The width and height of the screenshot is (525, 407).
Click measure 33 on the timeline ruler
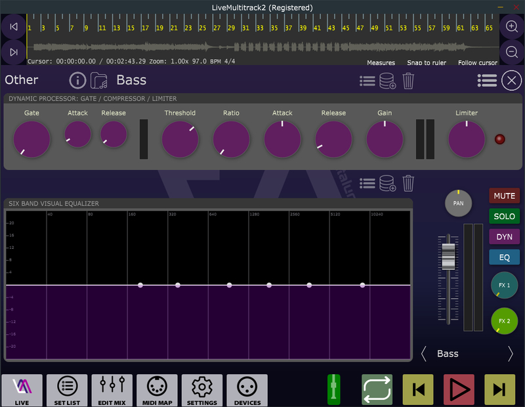coord(260,28)
